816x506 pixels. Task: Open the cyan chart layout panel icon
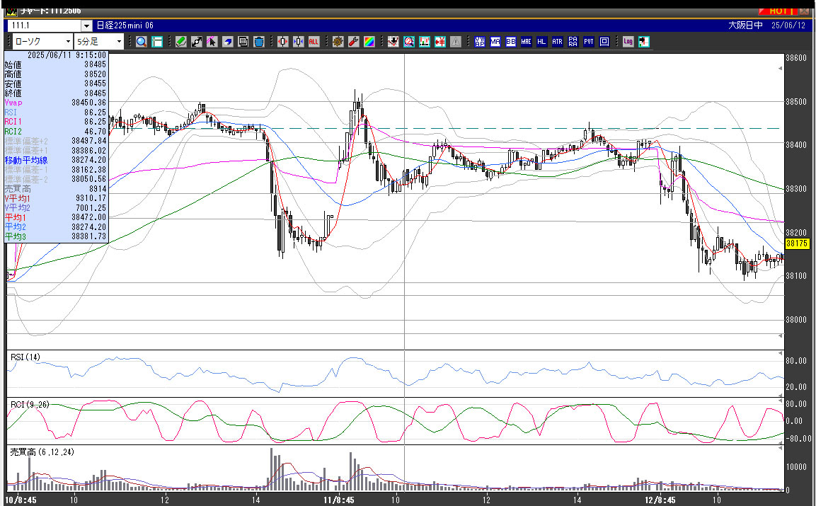click(156, 42)
